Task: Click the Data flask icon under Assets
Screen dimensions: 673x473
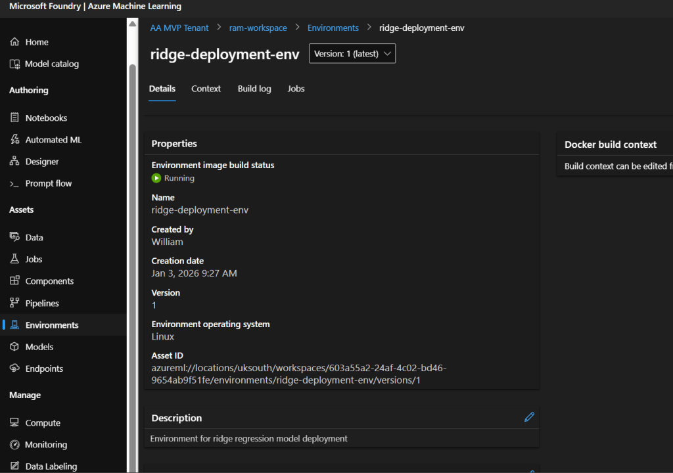Action: pyautogui.click(x=14, y=238)
